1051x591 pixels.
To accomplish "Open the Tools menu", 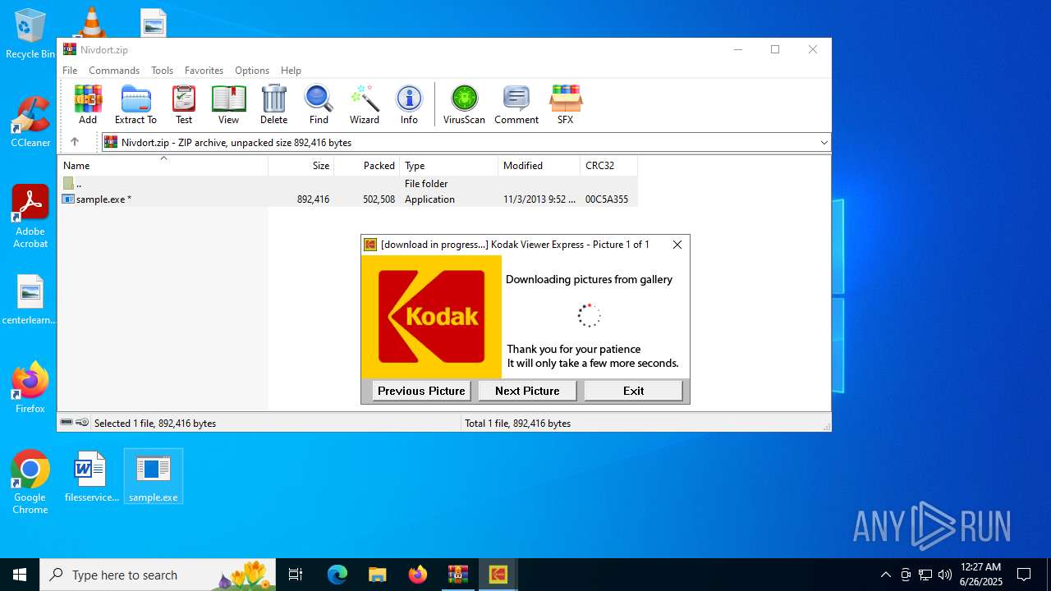I will (162, 71).
